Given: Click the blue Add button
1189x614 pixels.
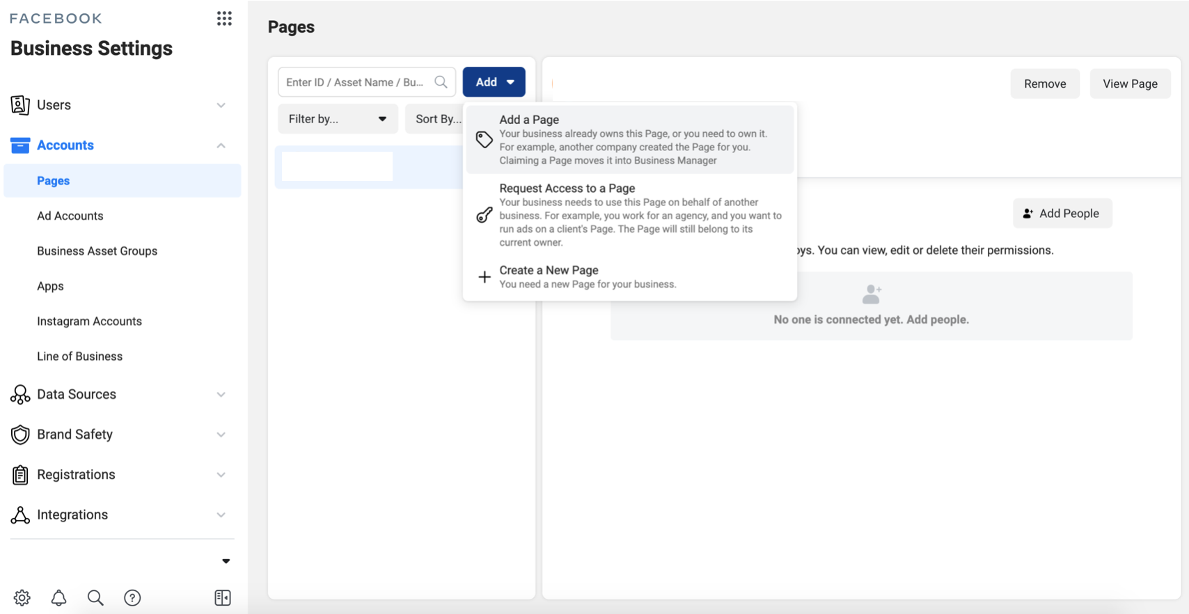Looking at the screenshot, I should [494, 82].
